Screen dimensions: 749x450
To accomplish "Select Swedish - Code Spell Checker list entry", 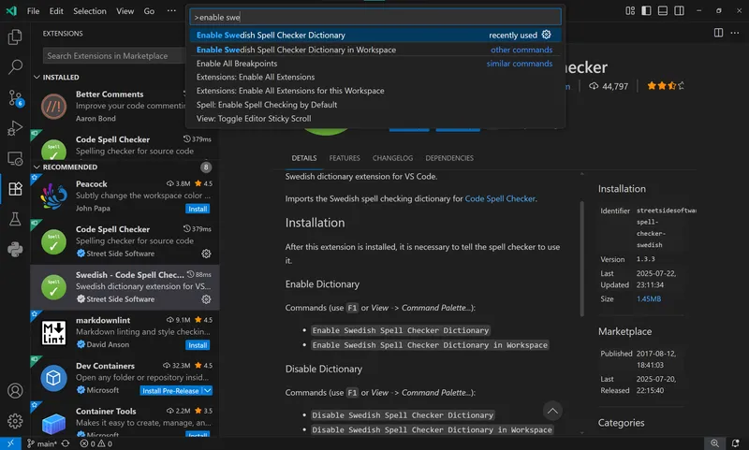I will coord(125,287).
